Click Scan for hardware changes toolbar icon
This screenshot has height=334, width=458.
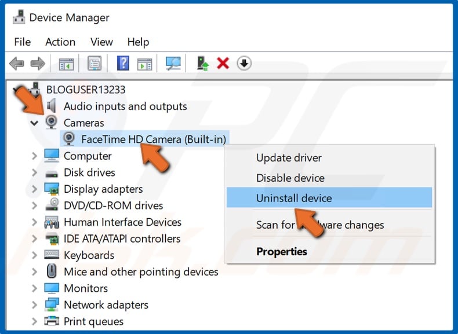click(x=173, y=63)
